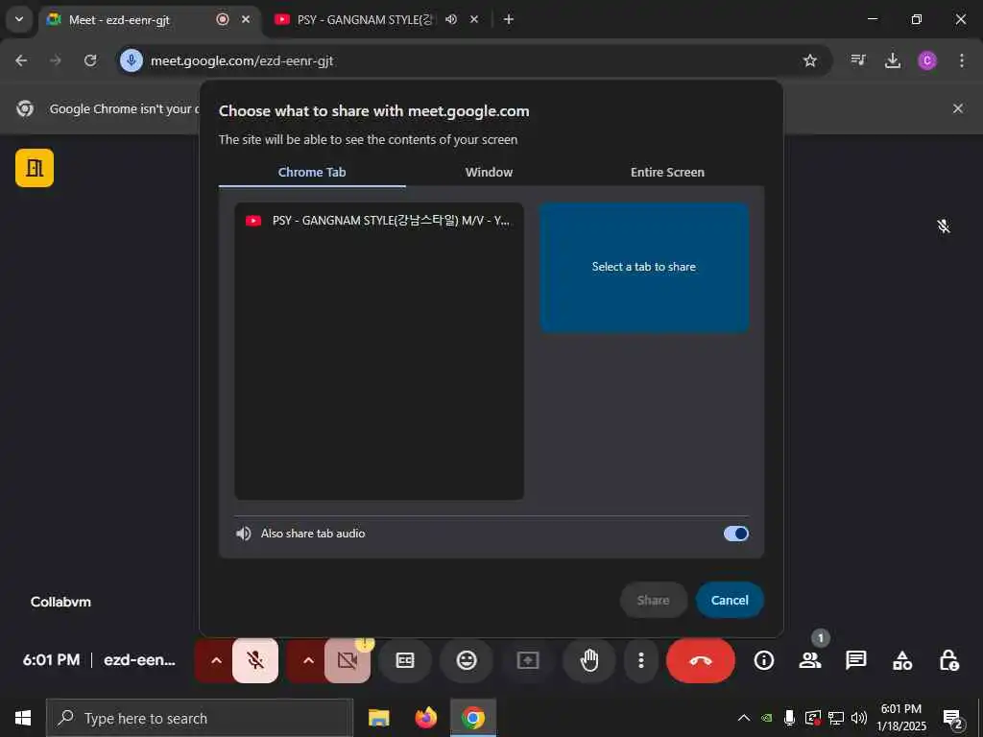Viewport: 983px width, 737px height.
Task: Open more options three-dot menu in Meet
Action: point(640,660)
